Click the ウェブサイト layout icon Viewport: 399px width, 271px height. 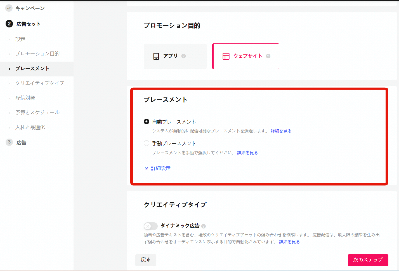coord(226,56)
